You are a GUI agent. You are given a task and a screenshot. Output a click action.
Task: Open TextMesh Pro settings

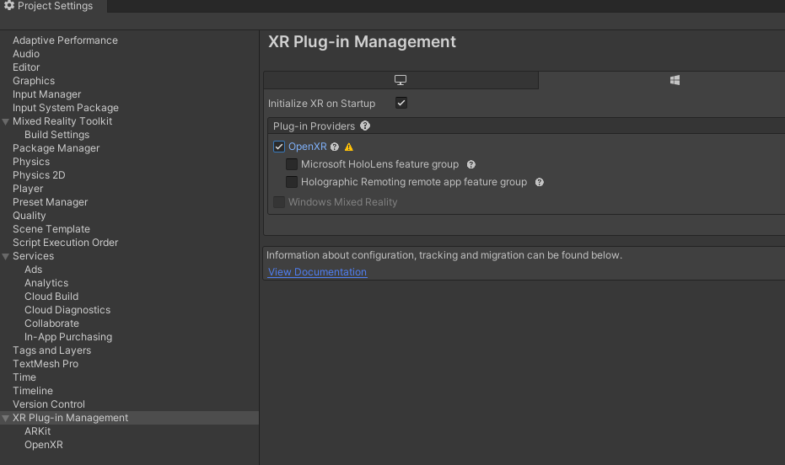45,365
